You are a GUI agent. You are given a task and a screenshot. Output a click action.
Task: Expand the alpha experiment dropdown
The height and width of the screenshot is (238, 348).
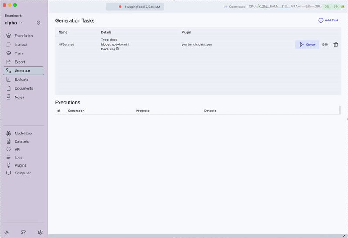[20, 23]
